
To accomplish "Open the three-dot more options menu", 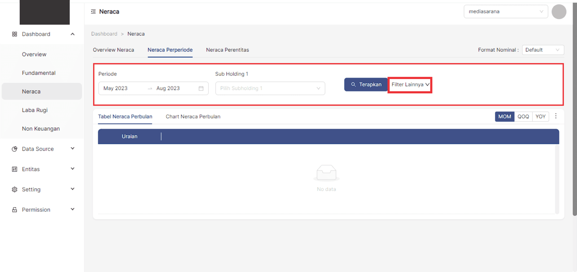I will coord(556,116).
